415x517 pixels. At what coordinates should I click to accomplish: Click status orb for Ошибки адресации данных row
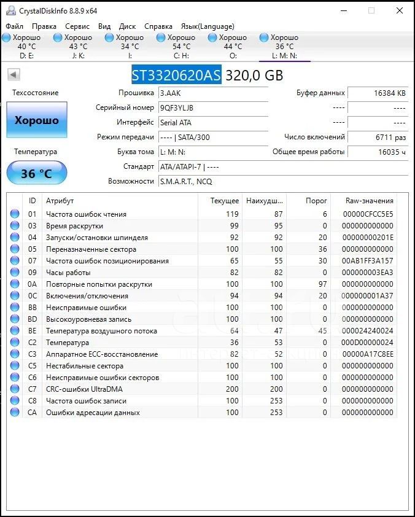15,412
